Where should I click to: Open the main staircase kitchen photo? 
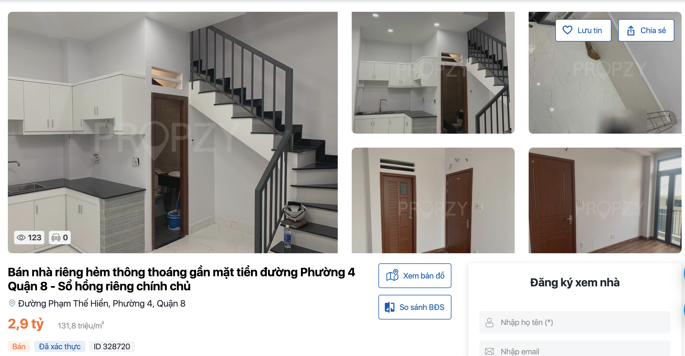pyautogui.click(x=173, y=132)
